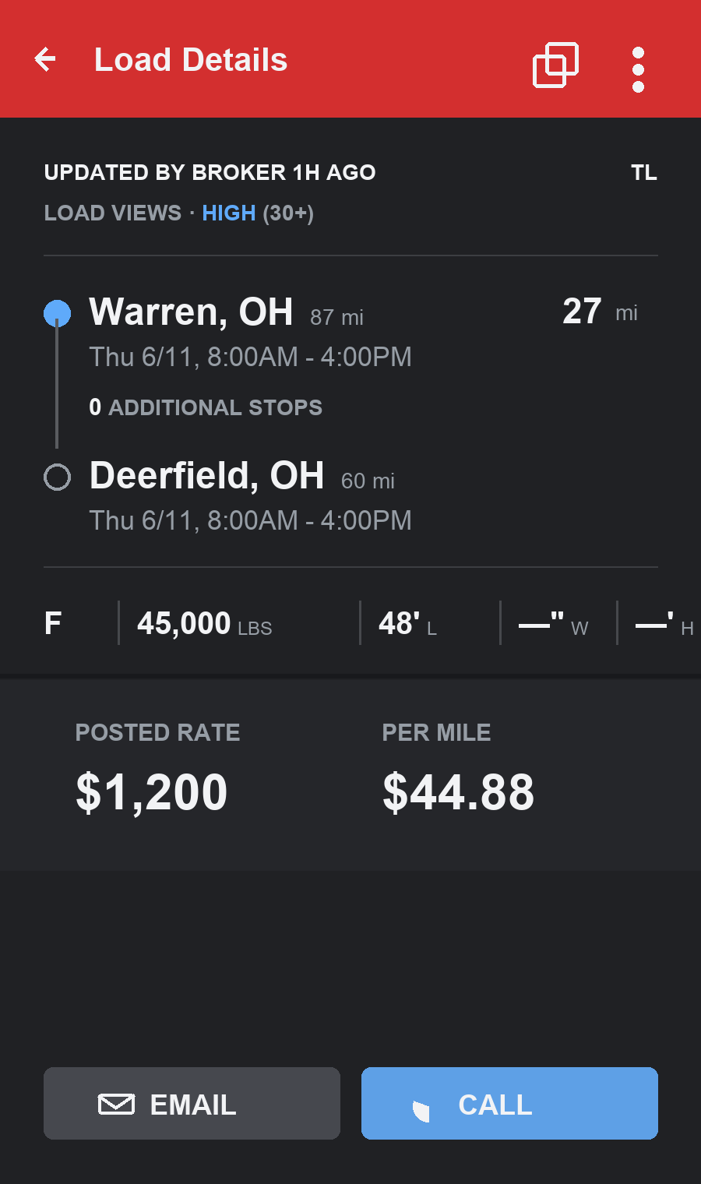Tap the envelope icon on Email button
The image size is (701, 1184).
(x=116, y=1104)
